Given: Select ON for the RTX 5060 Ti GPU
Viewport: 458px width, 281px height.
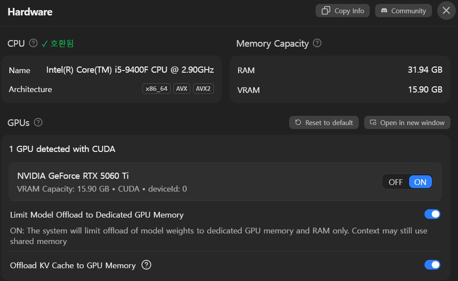Looking at the screenshot, I should (x=421, y=182).
